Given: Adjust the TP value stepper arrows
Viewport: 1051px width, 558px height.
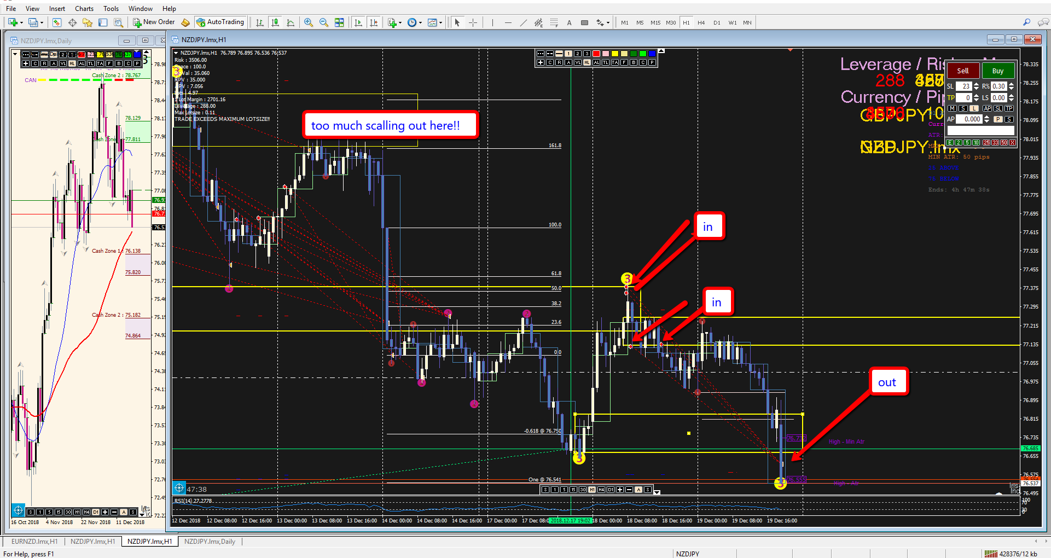Looking at the screenshot, I should tap(977, 97).
